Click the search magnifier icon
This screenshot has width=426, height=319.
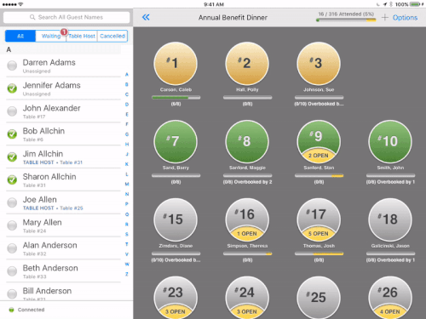pos(32,17)
